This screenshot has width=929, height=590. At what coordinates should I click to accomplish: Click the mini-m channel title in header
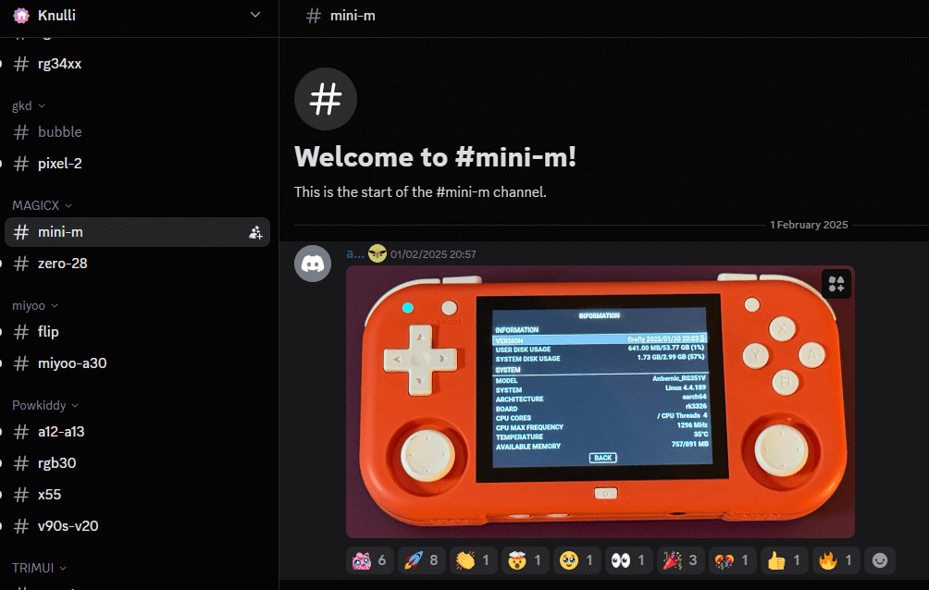pyautogui.click(x=353, y=16)
